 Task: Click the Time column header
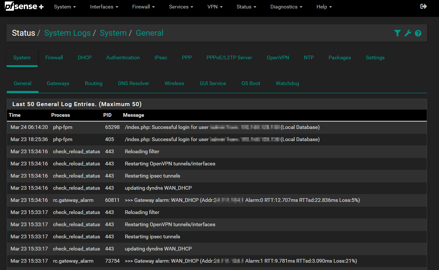click(14, 115)
